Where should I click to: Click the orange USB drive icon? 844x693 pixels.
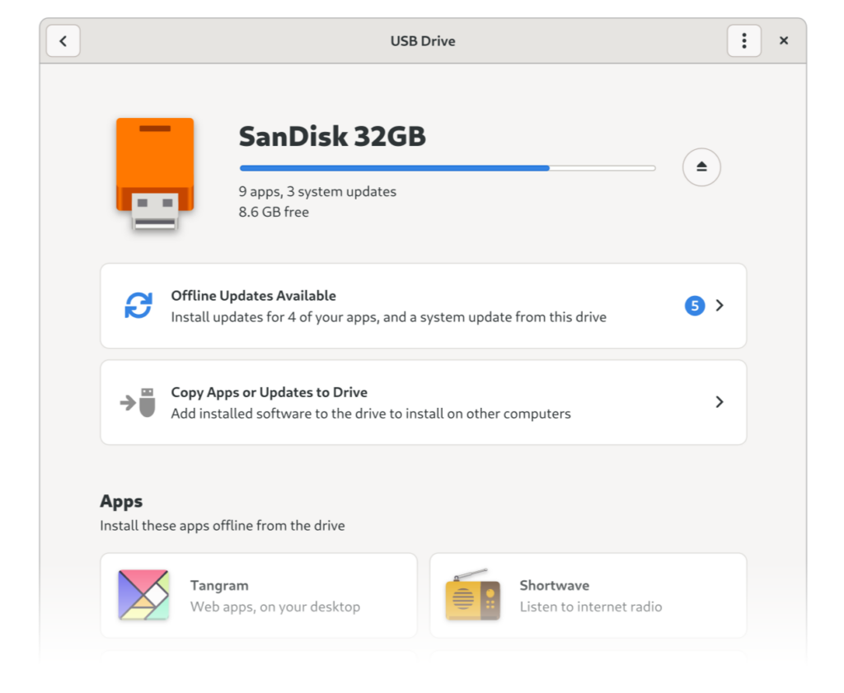tap(155, 174)
